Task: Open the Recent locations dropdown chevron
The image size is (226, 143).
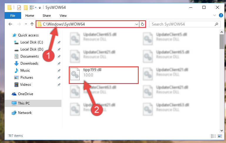Action: click(x=26, y=24)
